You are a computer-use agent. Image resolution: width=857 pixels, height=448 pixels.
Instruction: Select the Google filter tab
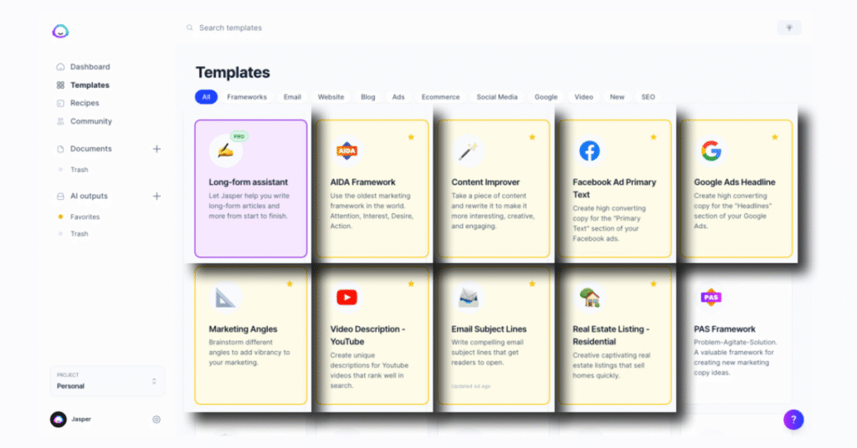coord(546,97)
